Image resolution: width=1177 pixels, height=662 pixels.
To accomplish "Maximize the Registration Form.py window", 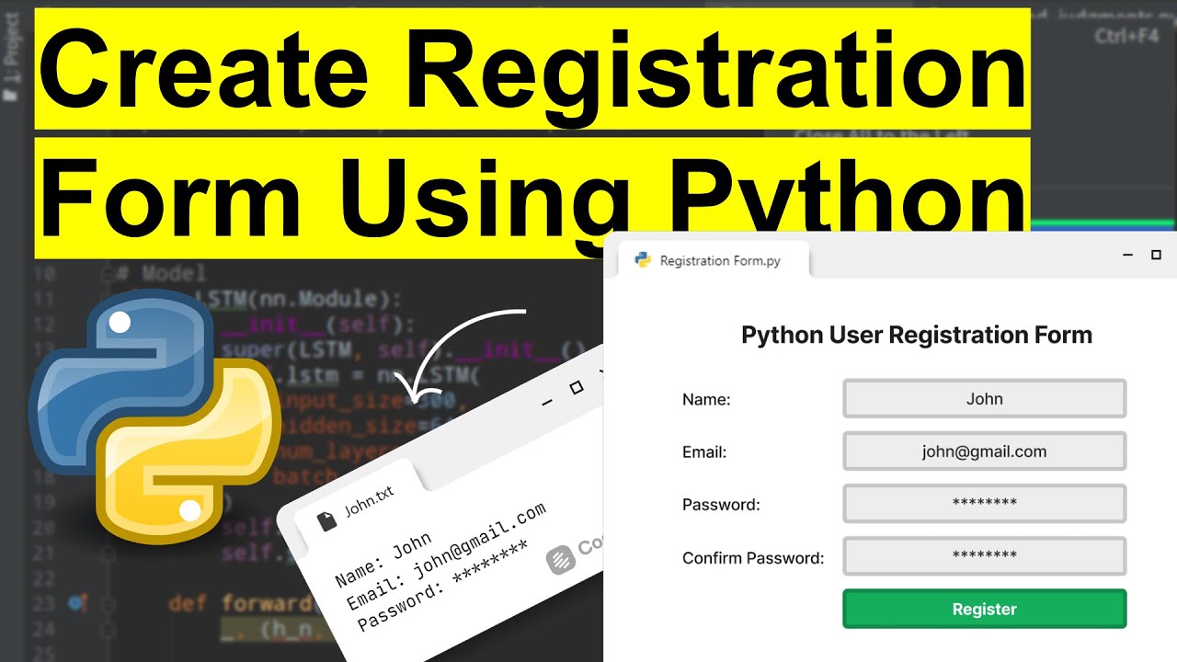I will (1157, 255).
